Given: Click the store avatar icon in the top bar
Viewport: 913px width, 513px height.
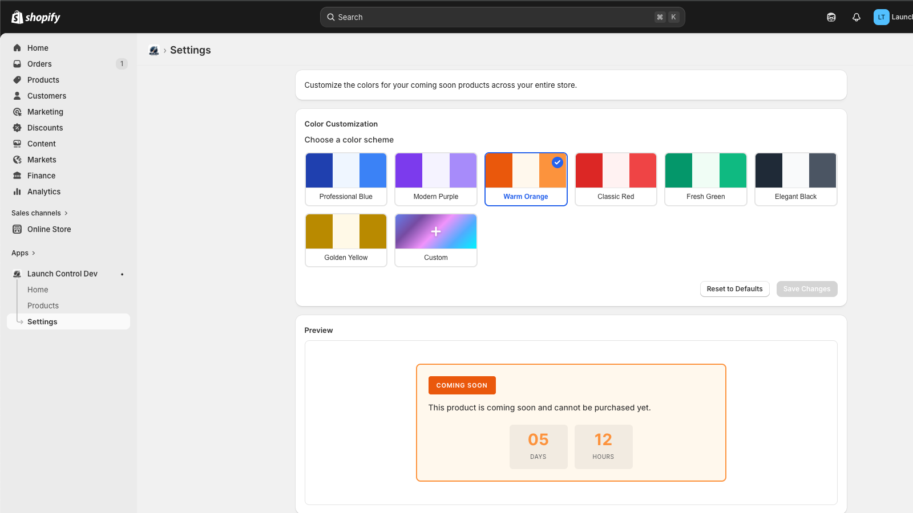Looking at the screenshot, I should coord(831,17).
